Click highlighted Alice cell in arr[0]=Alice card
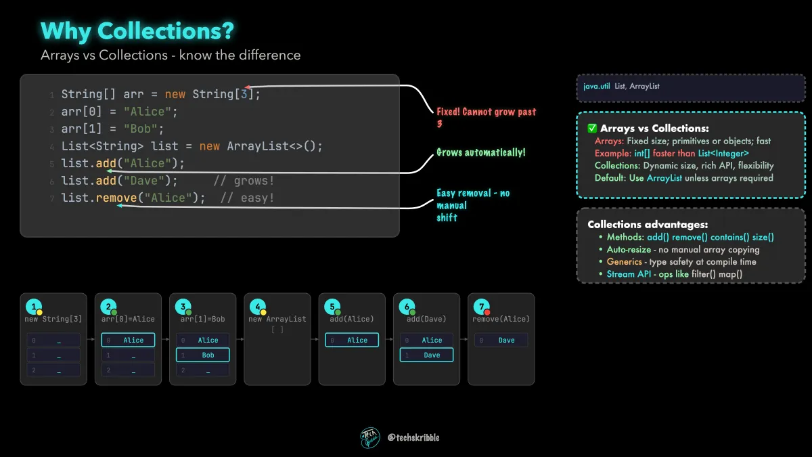The image size is (812, 457). pyautogui.click(x=128, y=340)
